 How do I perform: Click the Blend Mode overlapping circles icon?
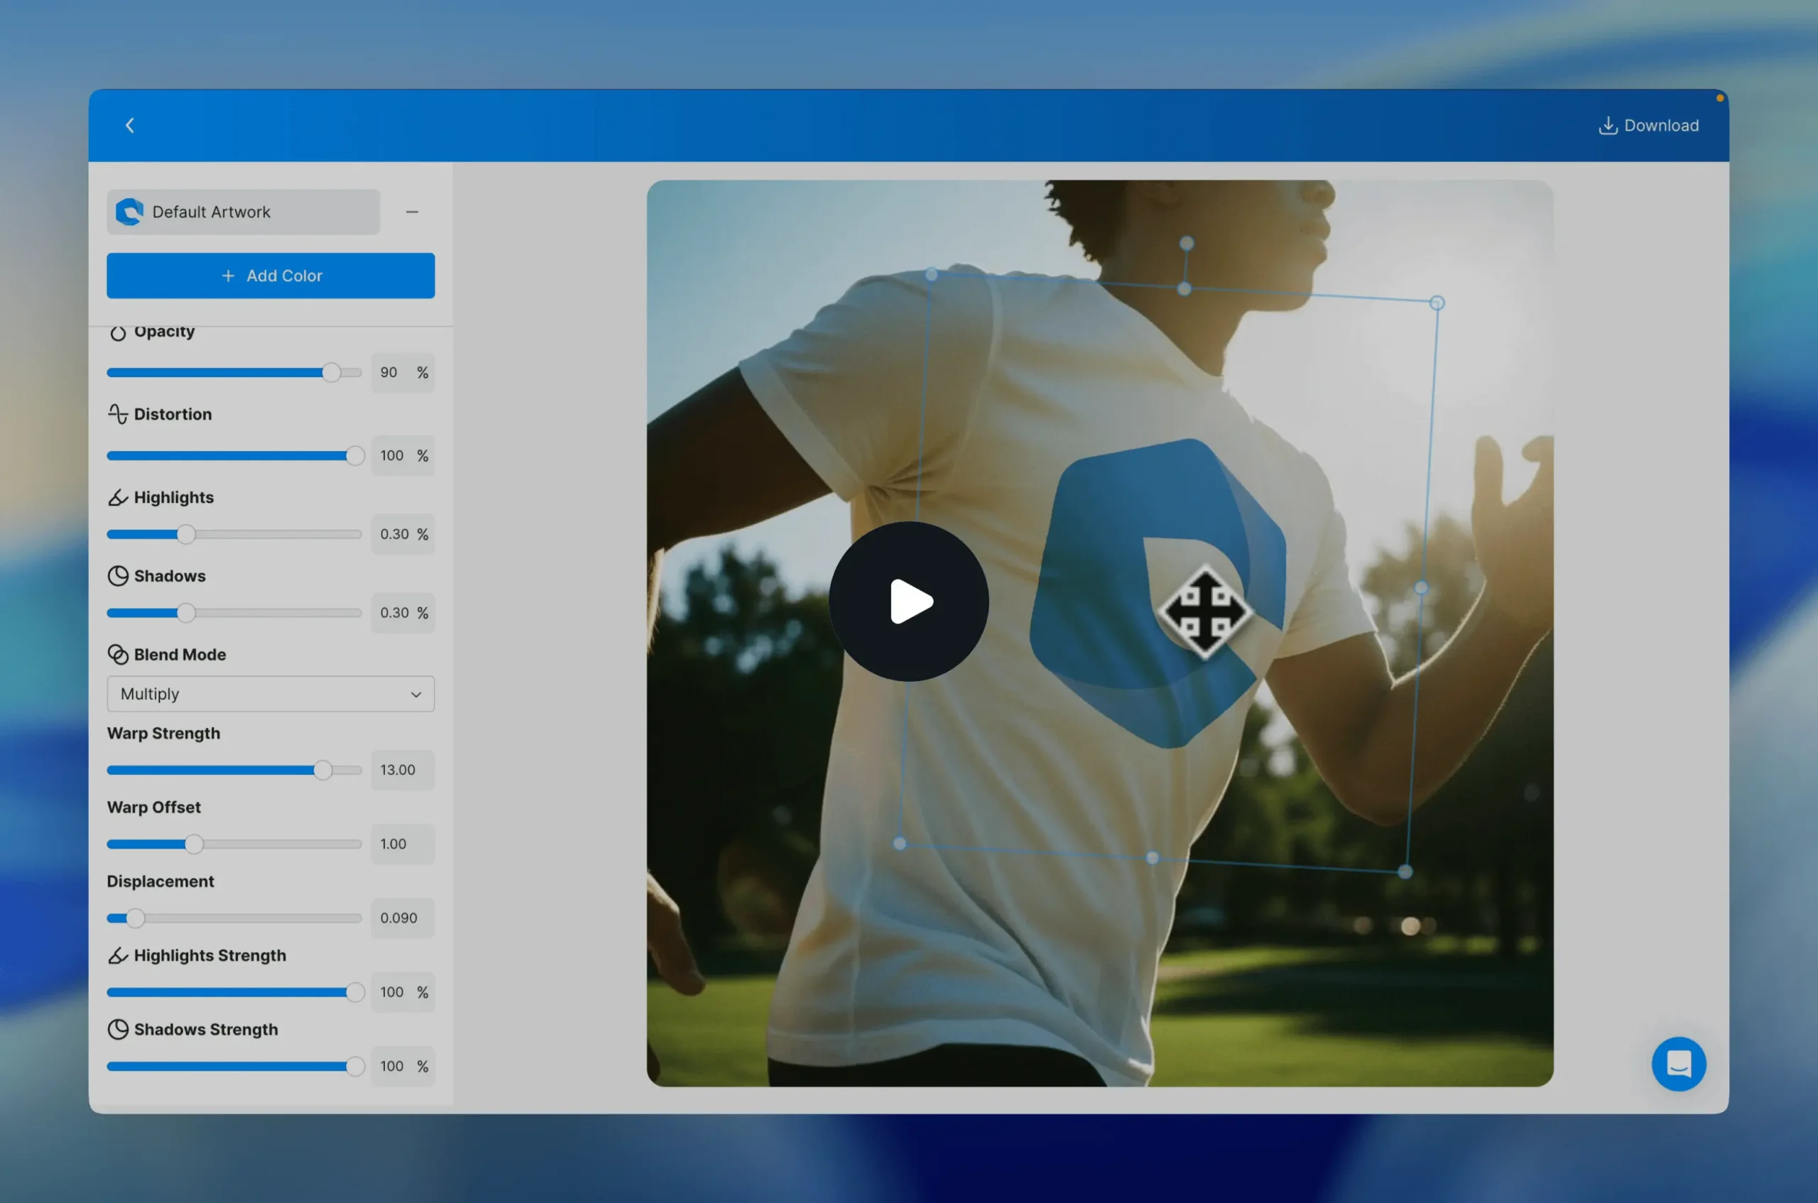[117, 655]
